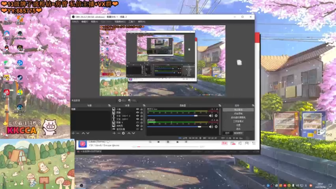The image size is (336, 189).
Task: Click the 退出 exit button in Controls
Action: [x=238, y=129]
